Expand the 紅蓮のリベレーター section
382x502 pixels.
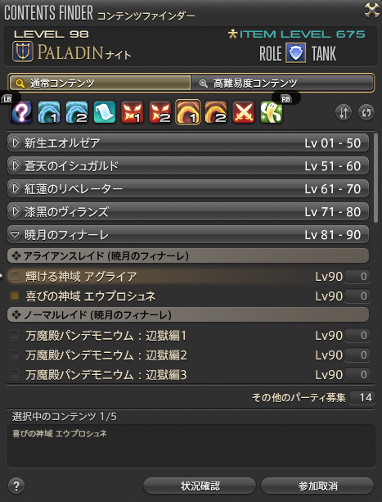[188, 189]
